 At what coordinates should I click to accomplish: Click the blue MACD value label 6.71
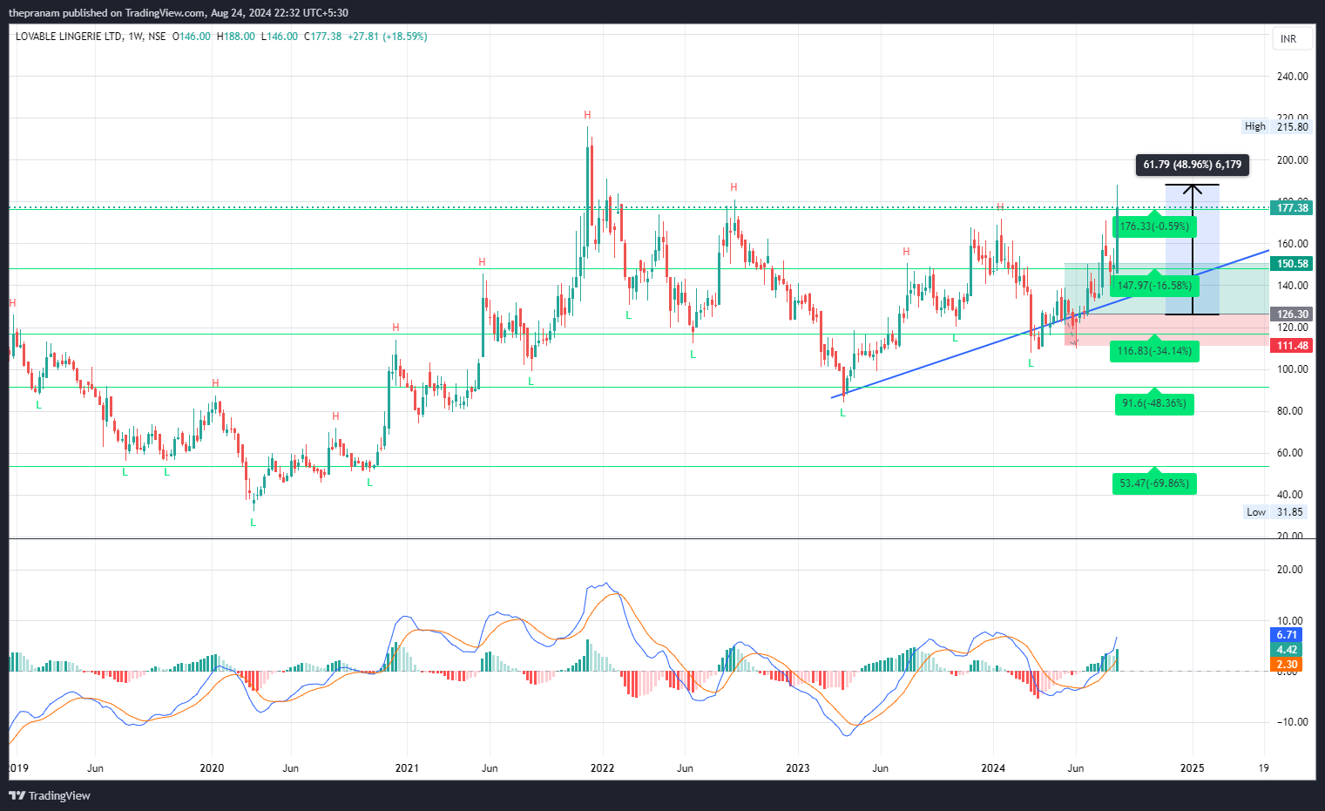1287,635
